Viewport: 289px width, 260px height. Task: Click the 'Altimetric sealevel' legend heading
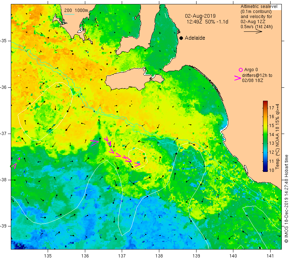[259, 6]
